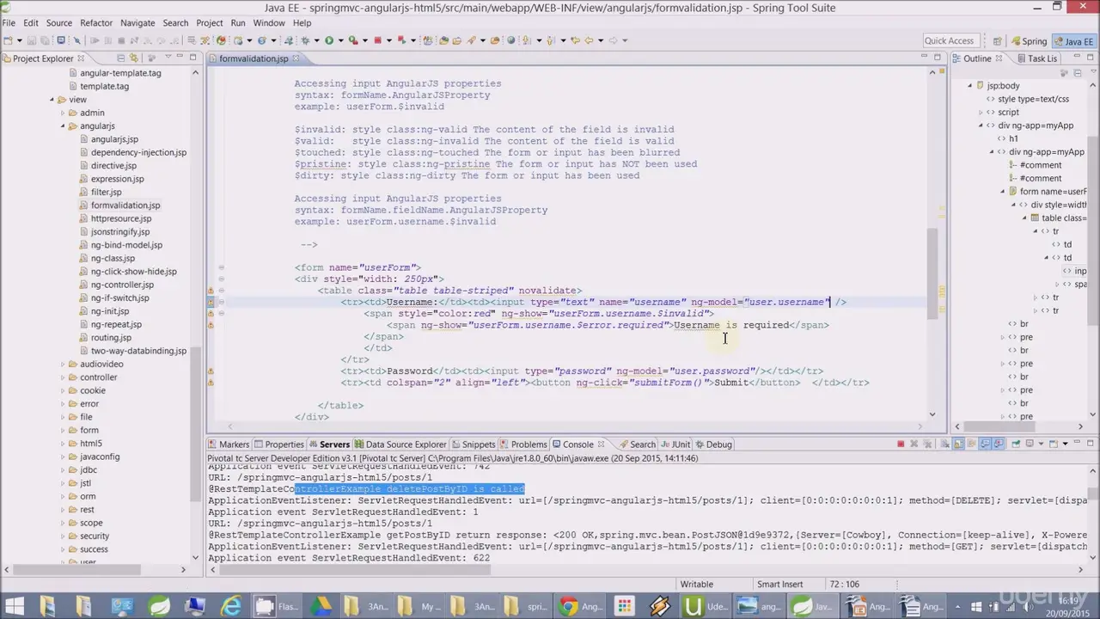Collapse the angularjs folder
The height and width of the screenshot is (619, 1100).
[63, 126]
